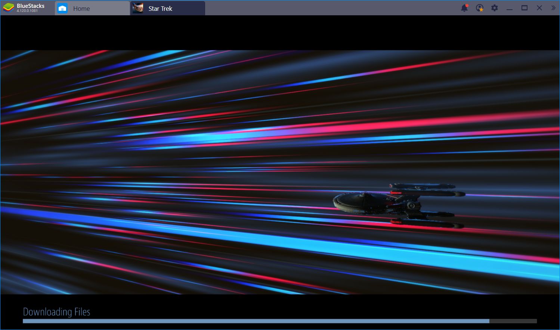Maximize the BlueStacks window

525,8
